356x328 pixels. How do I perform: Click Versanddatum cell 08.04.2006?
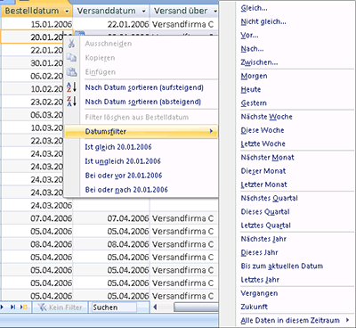coord(111,244)
